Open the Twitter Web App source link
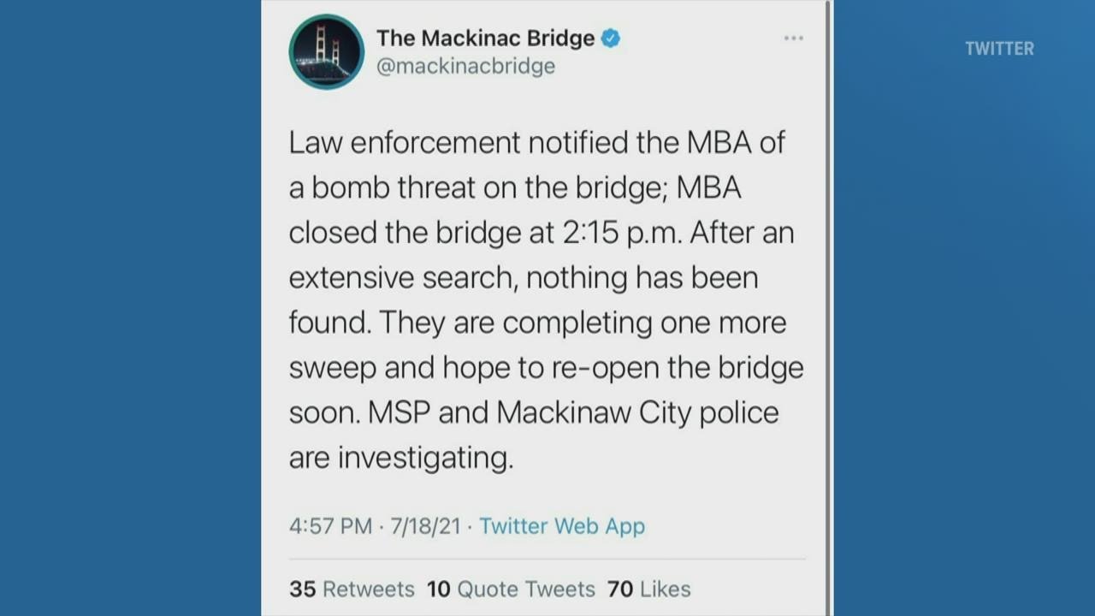 561,525
